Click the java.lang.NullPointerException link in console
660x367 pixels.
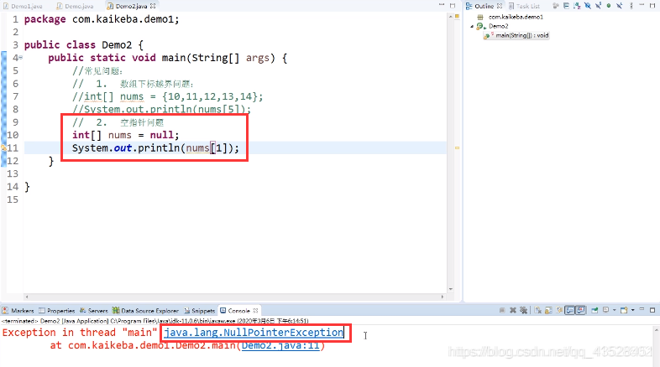[254, 333]
